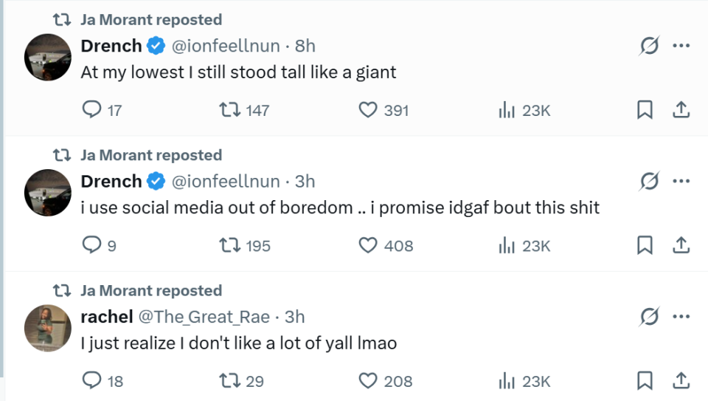708x401 pixels.
Task: Repost the 'social media out of boredom' post
Action: [x=231, y=245]
